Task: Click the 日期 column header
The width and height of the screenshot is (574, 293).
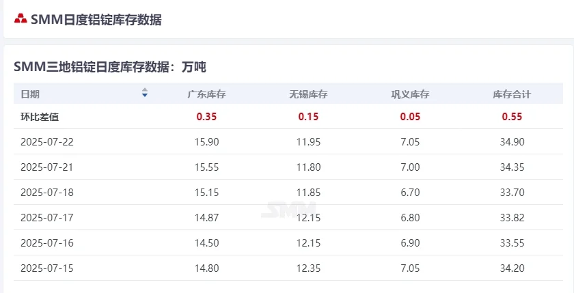Action: [x=30, y=94]
